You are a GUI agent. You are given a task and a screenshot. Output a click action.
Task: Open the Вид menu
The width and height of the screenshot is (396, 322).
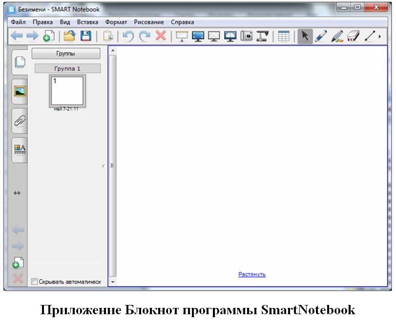tap(65, 22)
